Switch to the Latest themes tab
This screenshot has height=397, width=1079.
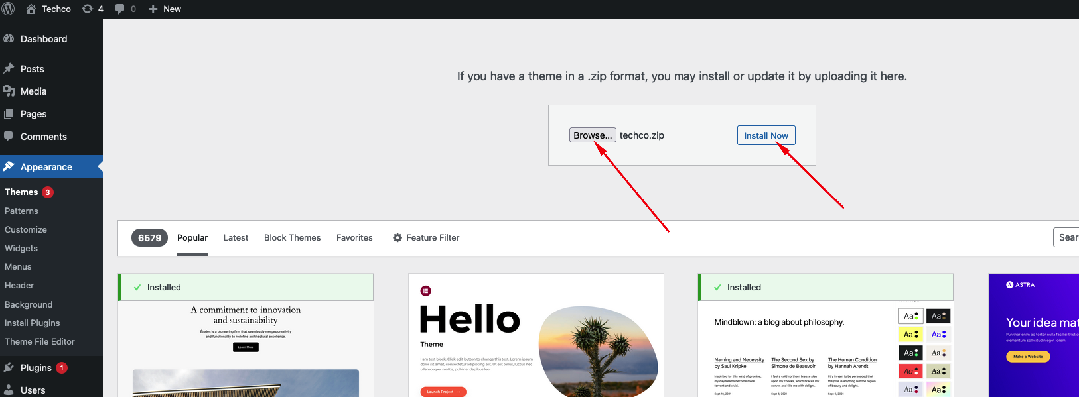point(236,237)
